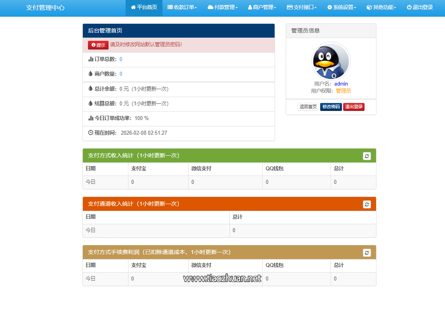Click the bar chart icon beside 订单总数
The width and height of the screenshot is (445, 311).
(91, 59)
